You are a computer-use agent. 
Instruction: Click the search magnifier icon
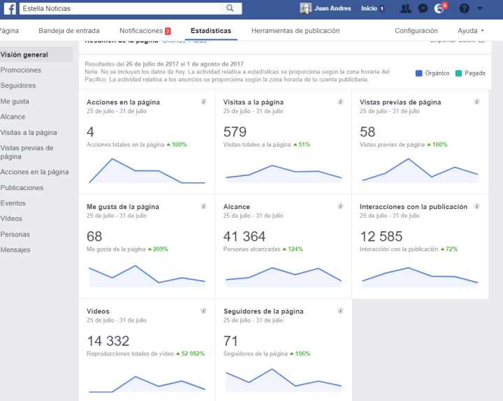tap(229, 8)
